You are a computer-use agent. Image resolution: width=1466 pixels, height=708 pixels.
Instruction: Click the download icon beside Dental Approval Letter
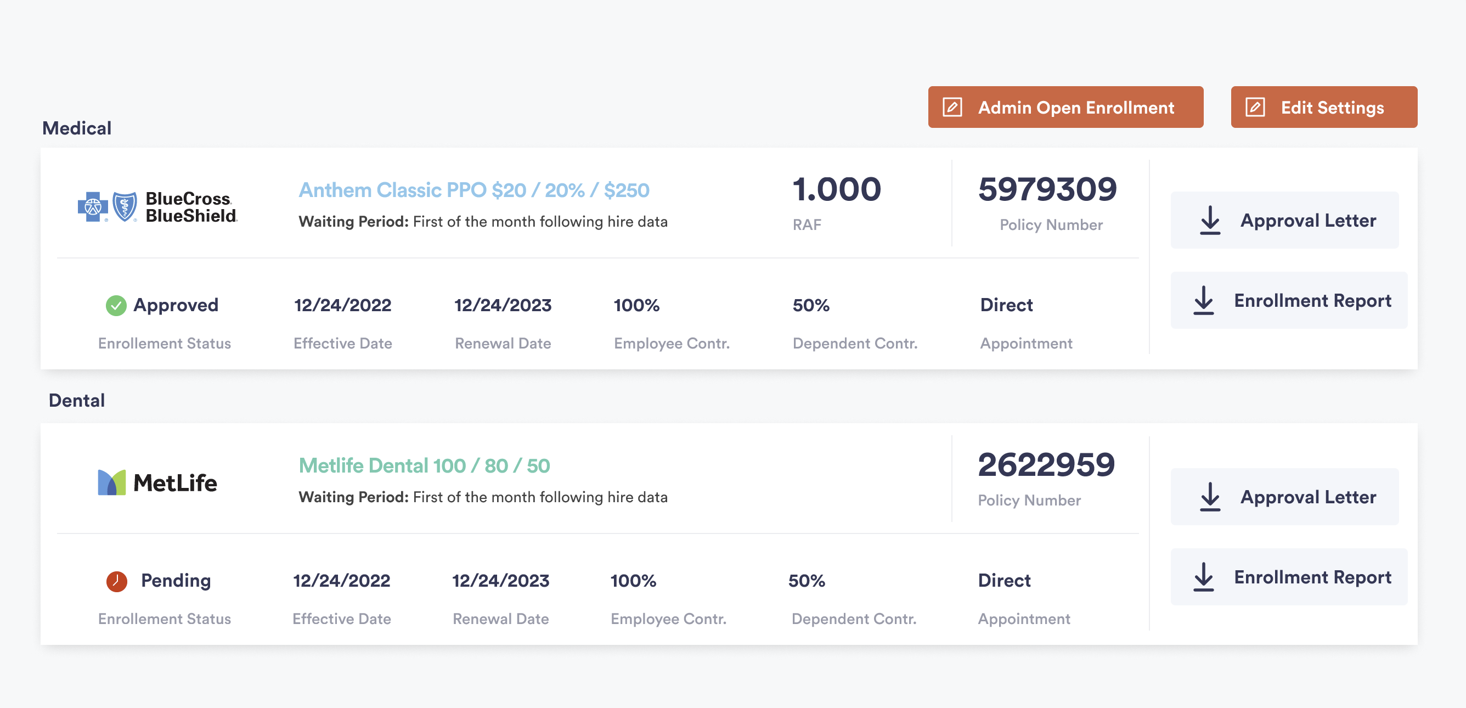click(1210, 496)
